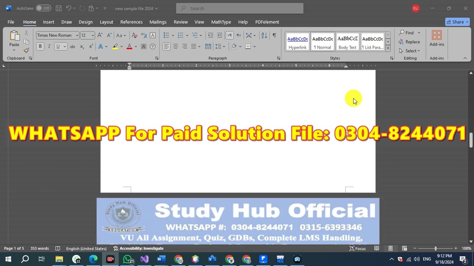Adjust the zoom slider handle

[x=435, y=248]
